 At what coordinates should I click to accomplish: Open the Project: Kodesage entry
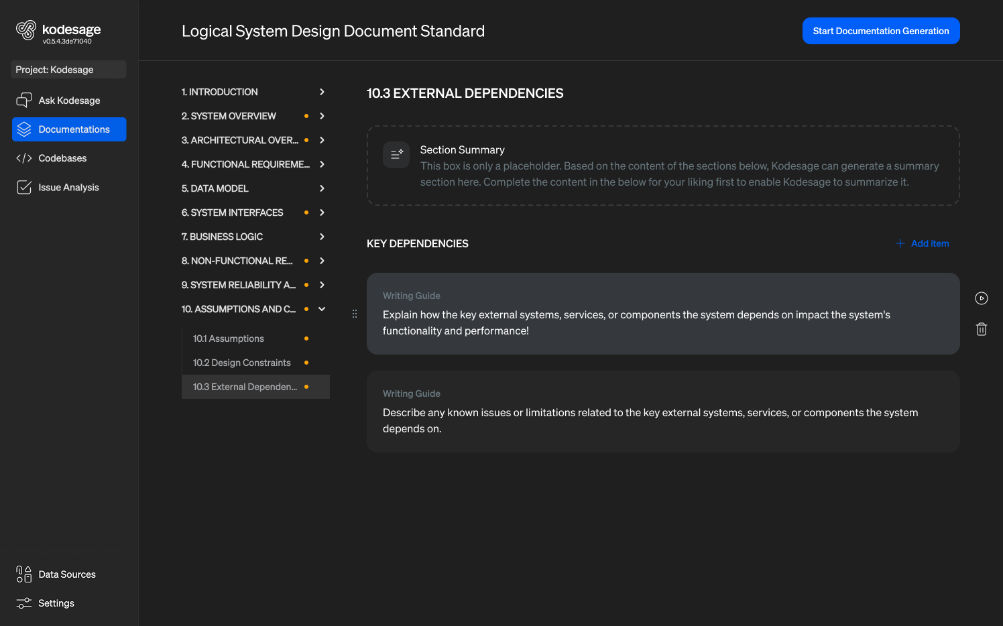[x=68, y=69]
